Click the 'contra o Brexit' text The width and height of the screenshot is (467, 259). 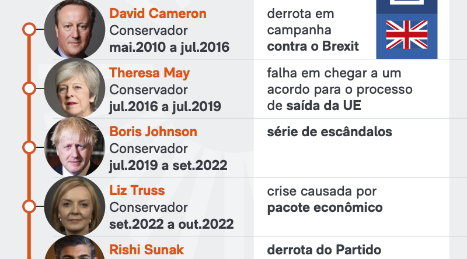pyautogui.click(x=313, y=47)
